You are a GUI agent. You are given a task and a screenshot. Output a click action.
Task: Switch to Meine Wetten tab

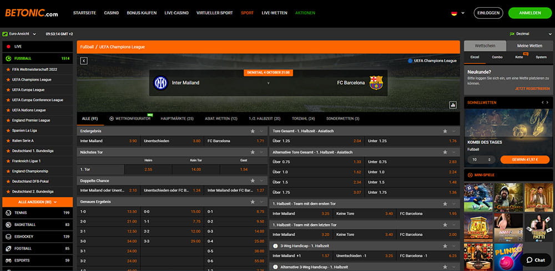tap(529, 46)
